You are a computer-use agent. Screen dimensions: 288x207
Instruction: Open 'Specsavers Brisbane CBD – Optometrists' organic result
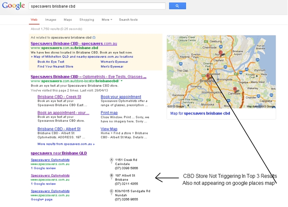coord(88,76)
